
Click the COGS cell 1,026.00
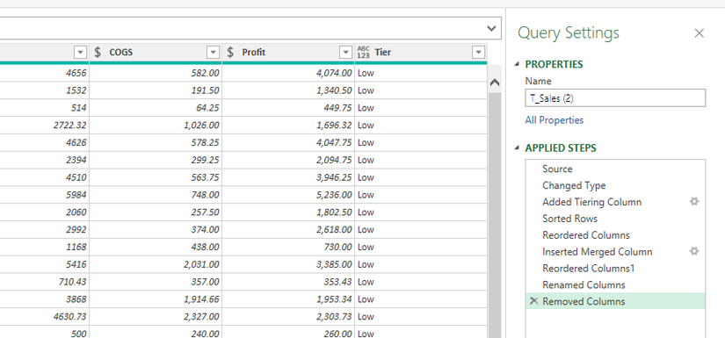(x=156, y=126)
